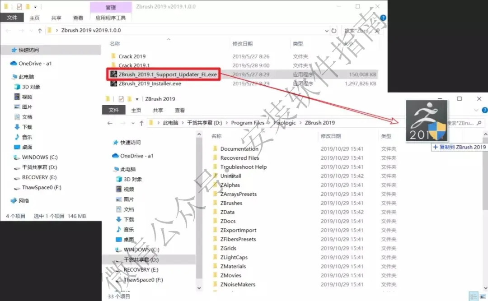This screenshot has width=488, height=301.
Task: Select ZBrush_2019_Installer.exe file icon
Action: click(x=113, y=83)
